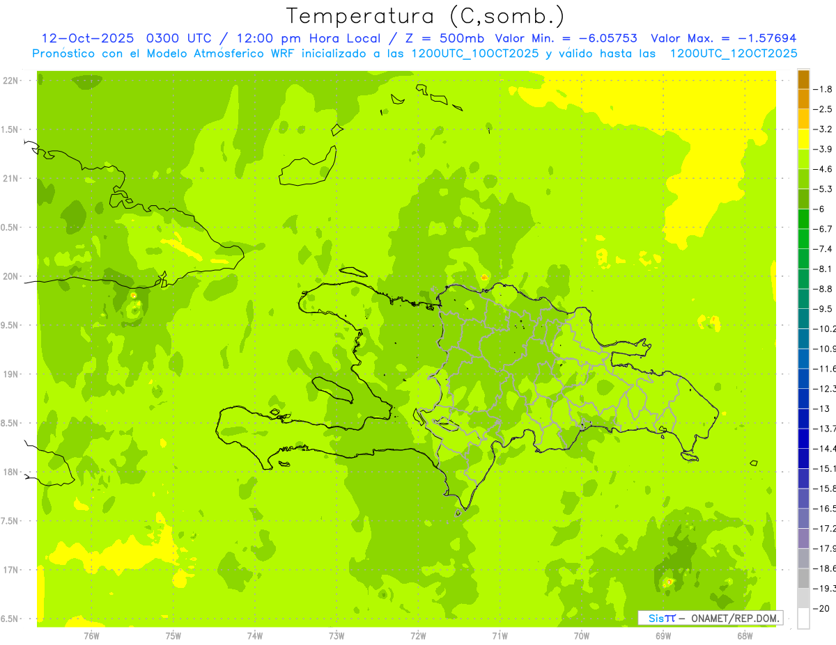Click the 76W longitude axis label
This screenshot has width=836, height=645.
(91, 635)
